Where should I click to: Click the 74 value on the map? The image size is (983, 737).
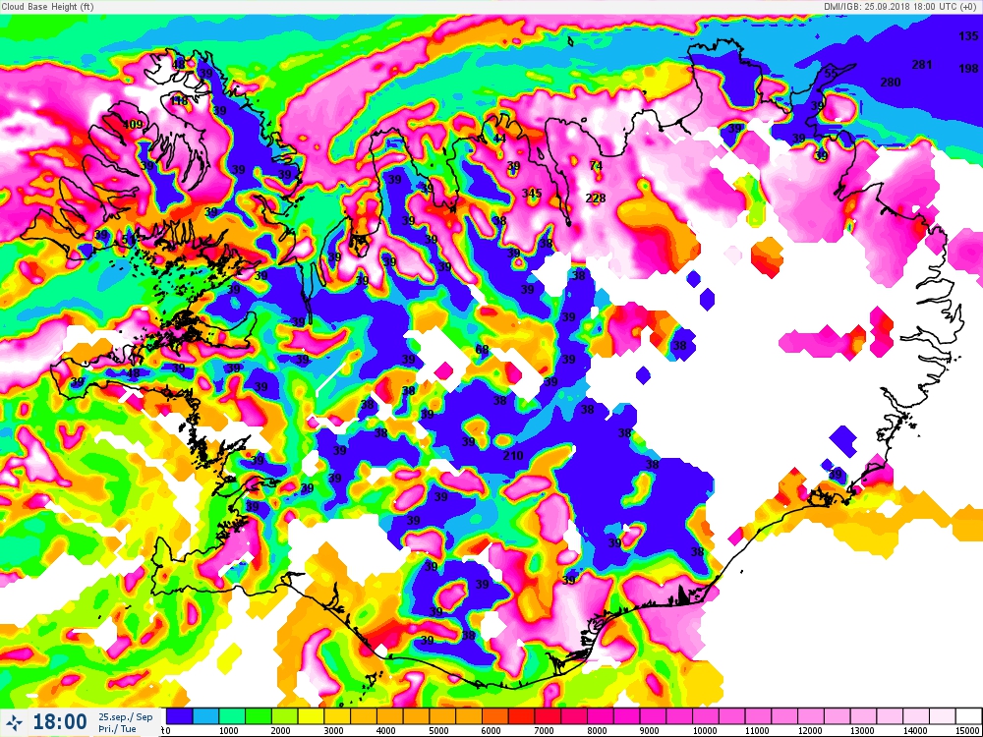[x=596, y=165]
